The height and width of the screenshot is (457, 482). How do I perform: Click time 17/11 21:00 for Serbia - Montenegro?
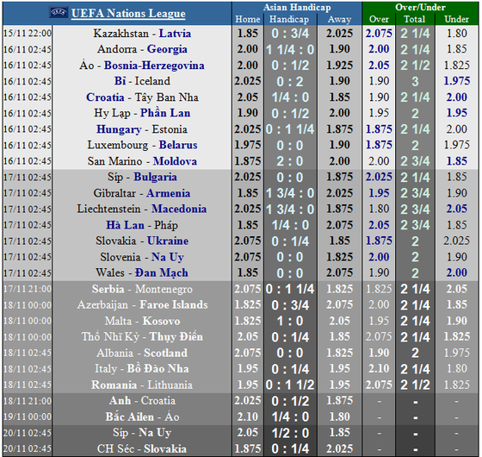(x=28, y=289)
